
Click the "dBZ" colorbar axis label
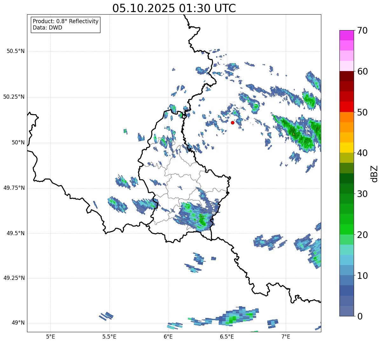(x=374, y=173)
